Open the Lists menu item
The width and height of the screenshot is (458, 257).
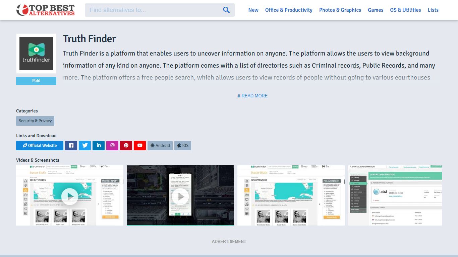pos(433,10)
